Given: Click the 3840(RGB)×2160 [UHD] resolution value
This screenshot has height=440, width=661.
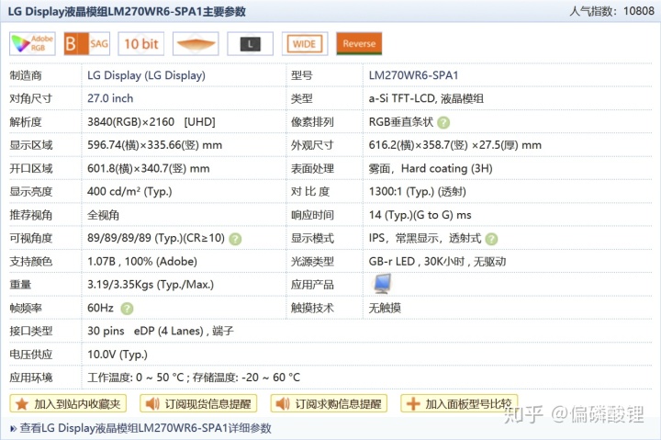Looking at the screenshot, I should tap(151, 122).
